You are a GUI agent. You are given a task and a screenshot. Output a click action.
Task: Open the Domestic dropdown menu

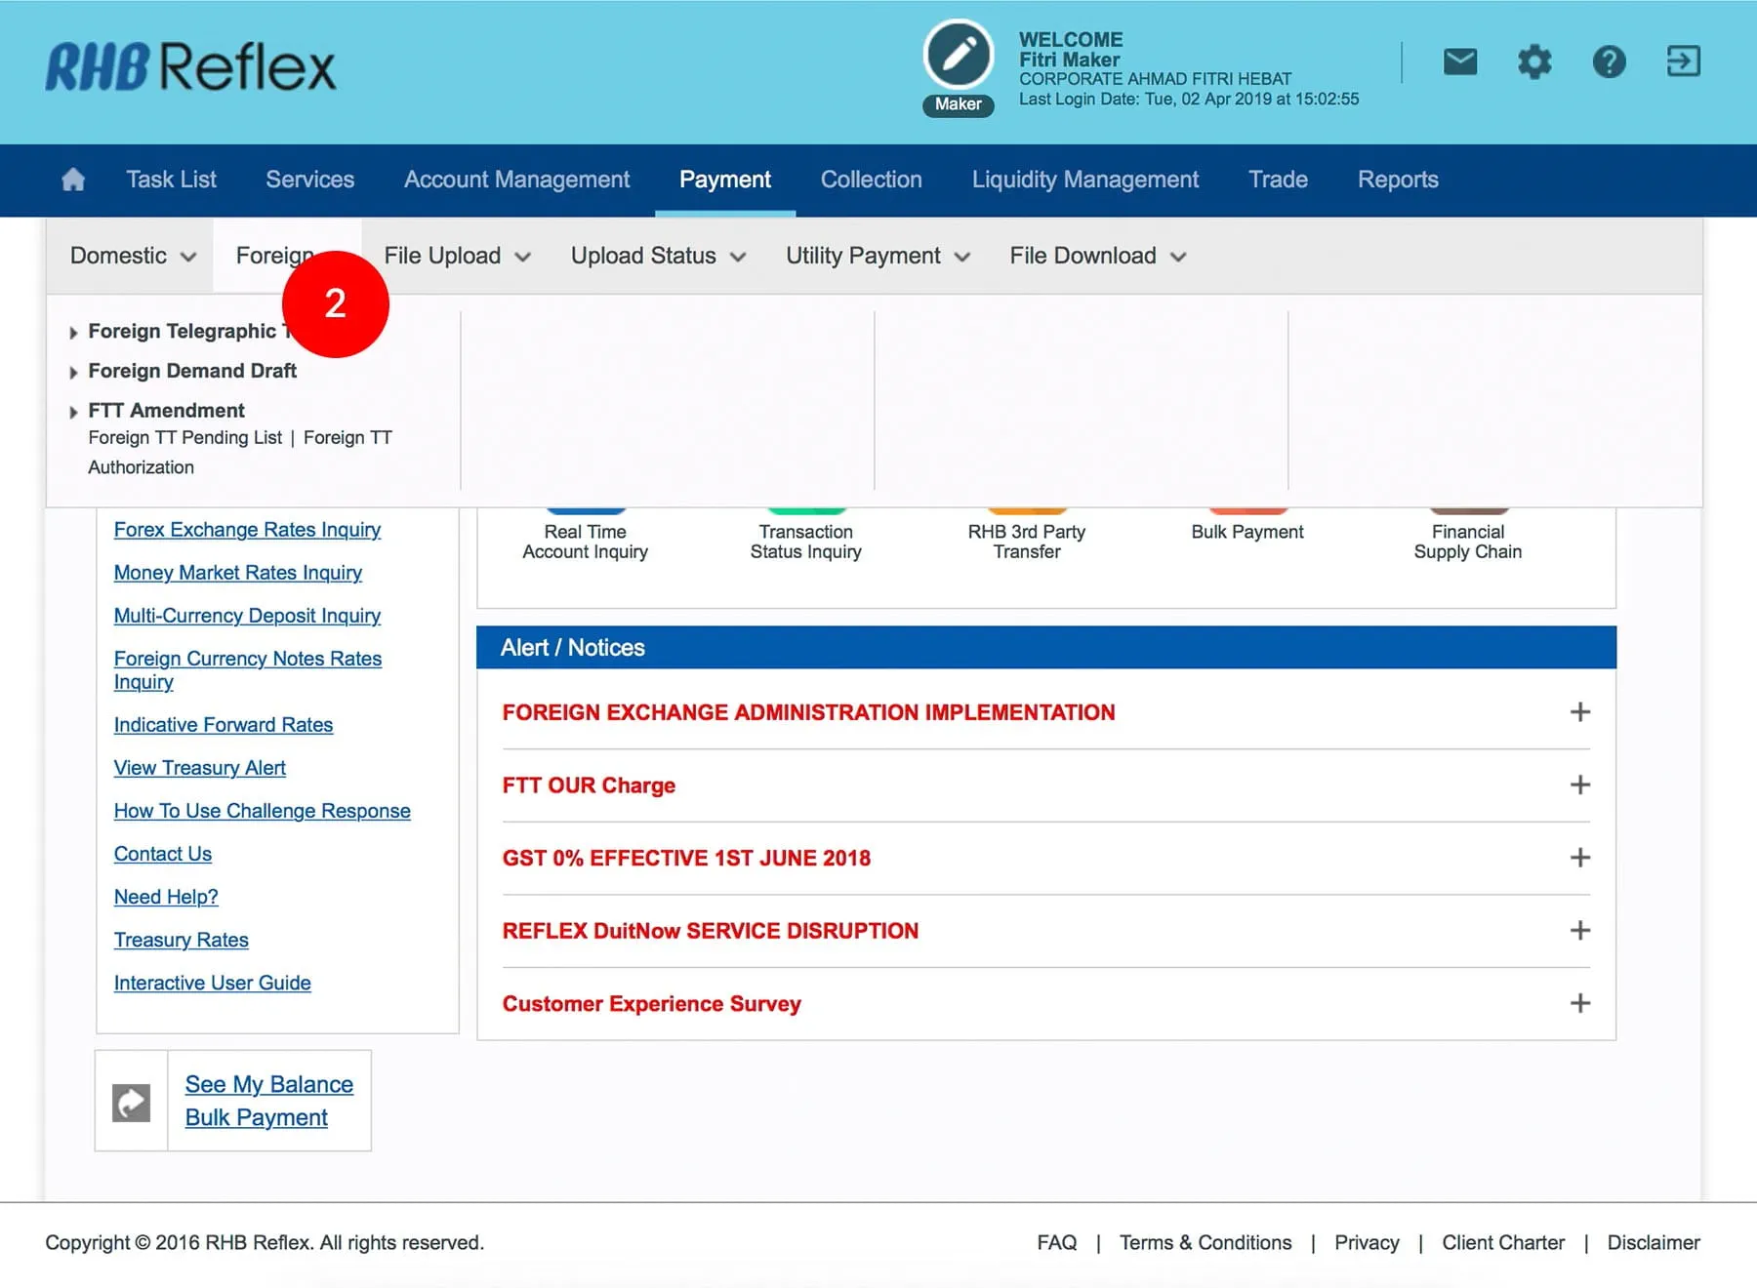tap(133, 256)
